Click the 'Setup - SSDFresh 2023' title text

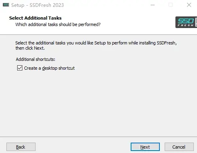point(38,5)
